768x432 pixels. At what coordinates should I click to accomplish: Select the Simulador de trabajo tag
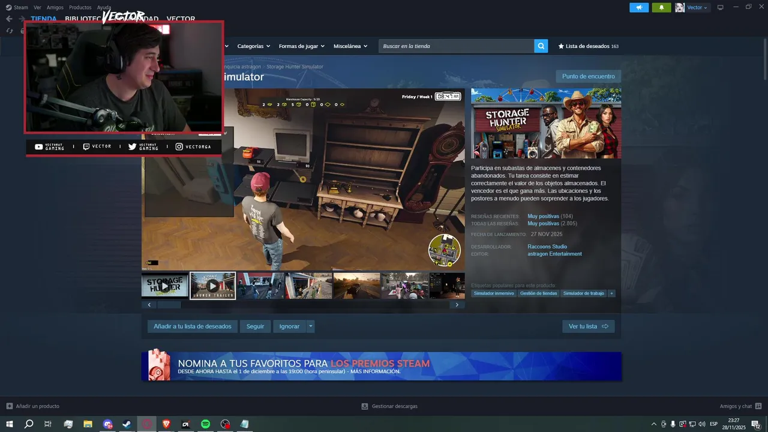[583, 293]
